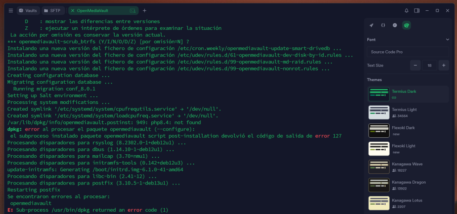Click the 2207 users count
Viewport: 457px width, 214px height.
point(401,207)
